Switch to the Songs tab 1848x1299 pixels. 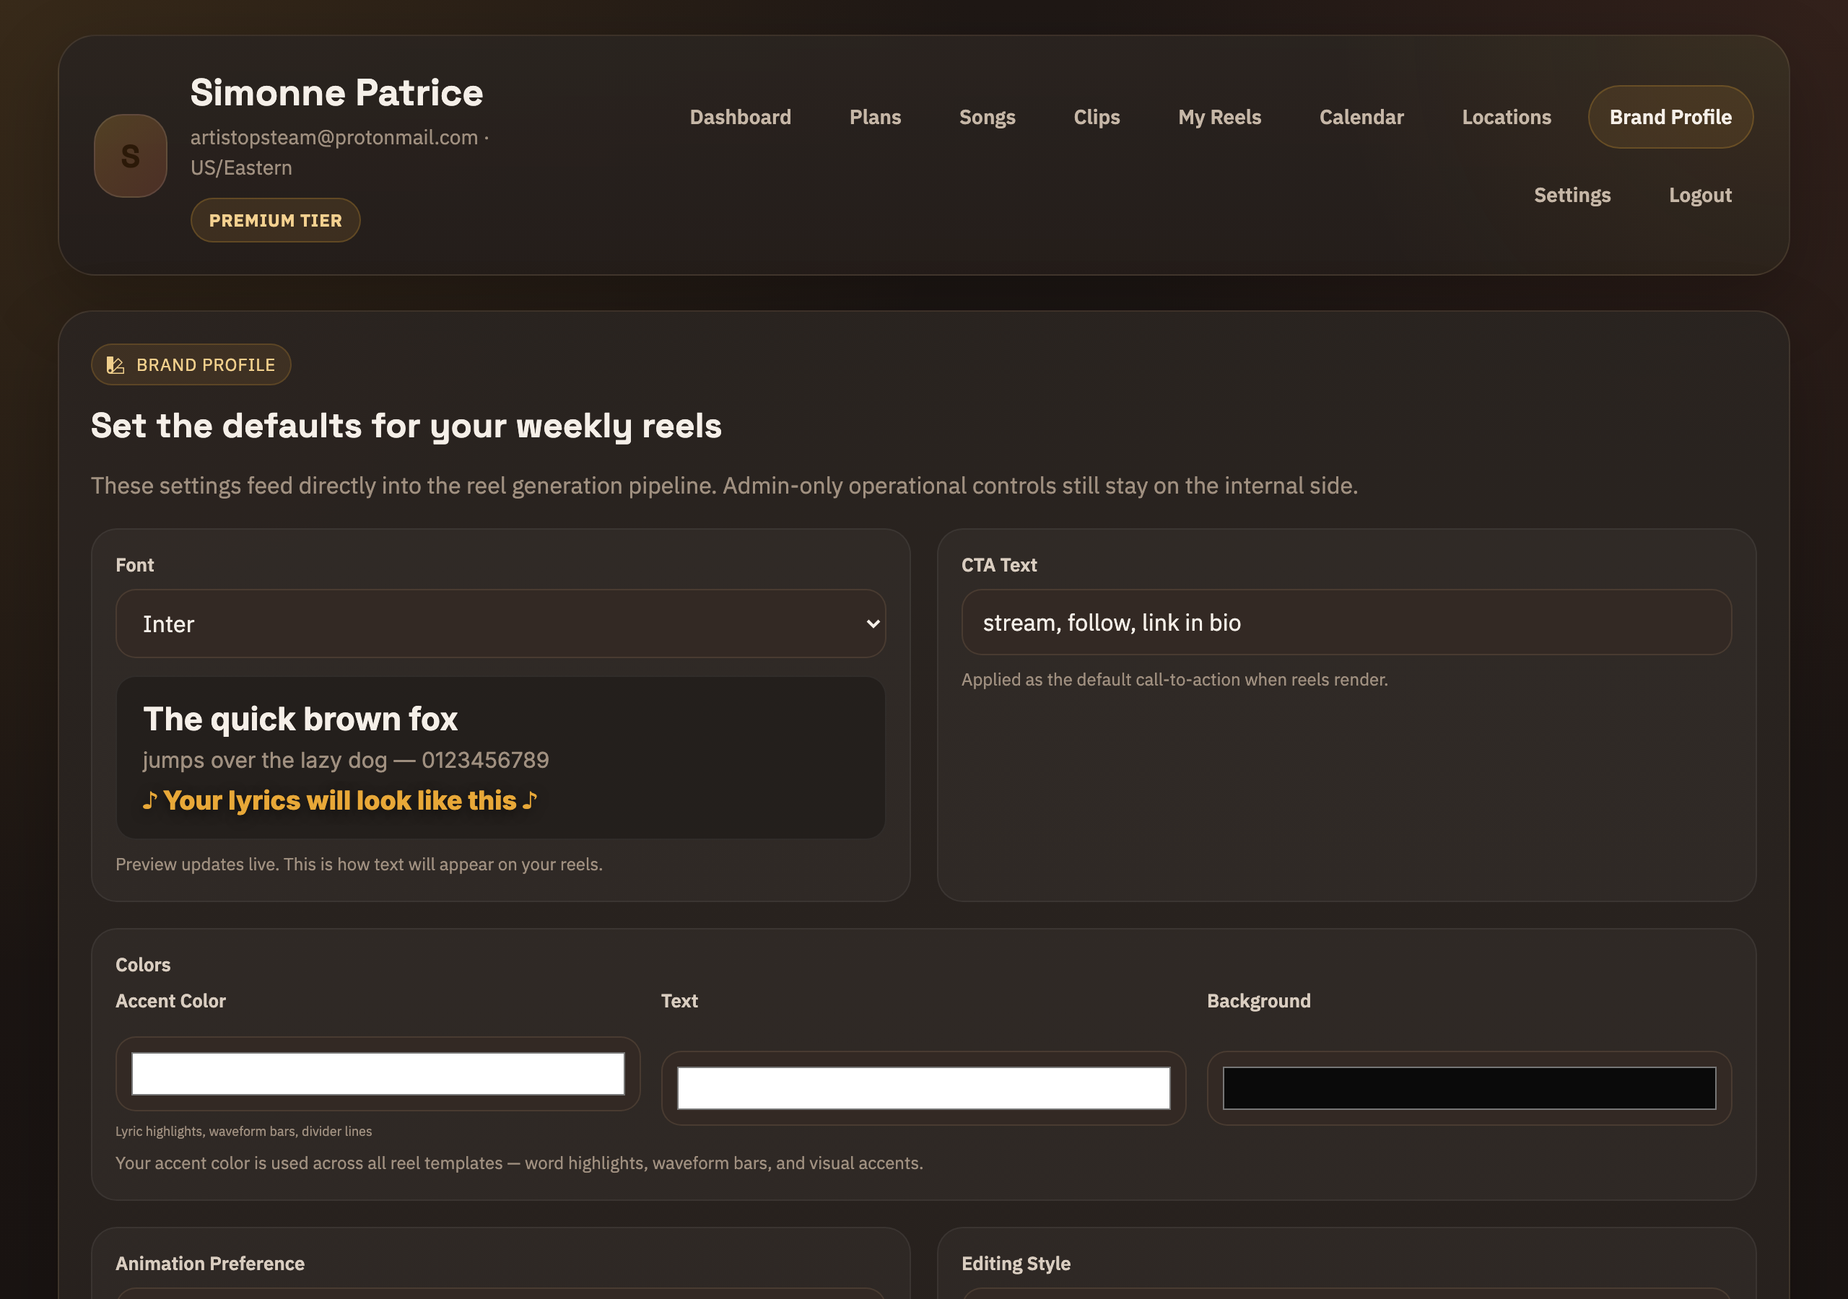pyautogui.click(x=987, y=118)
